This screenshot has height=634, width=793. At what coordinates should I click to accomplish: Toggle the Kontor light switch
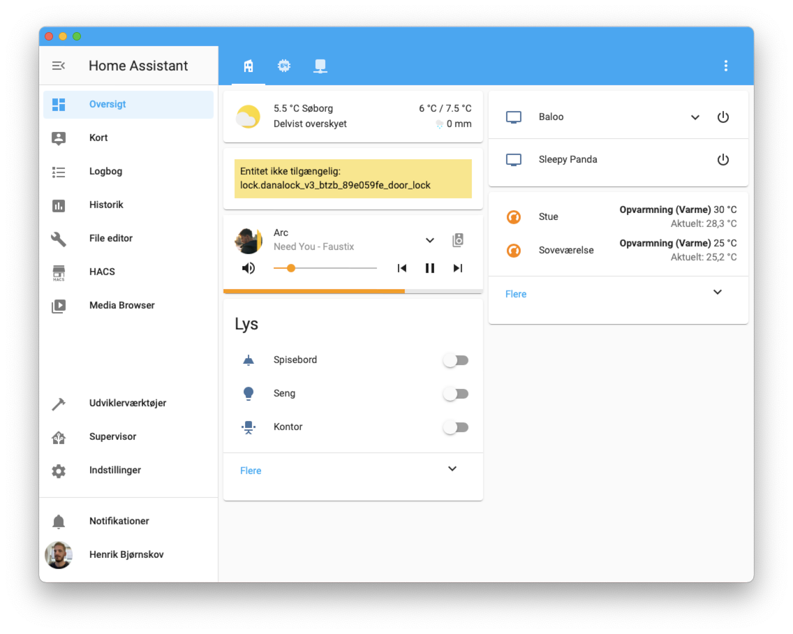[456, 427]
